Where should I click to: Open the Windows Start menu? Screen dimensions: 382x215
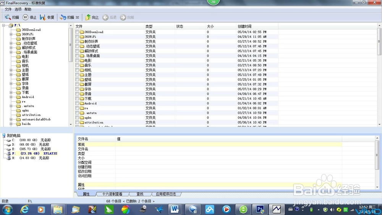(7, 209)
